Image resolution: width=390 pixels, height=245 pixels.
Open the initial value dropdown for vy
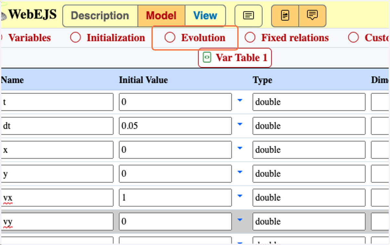[x=240, y=220]
